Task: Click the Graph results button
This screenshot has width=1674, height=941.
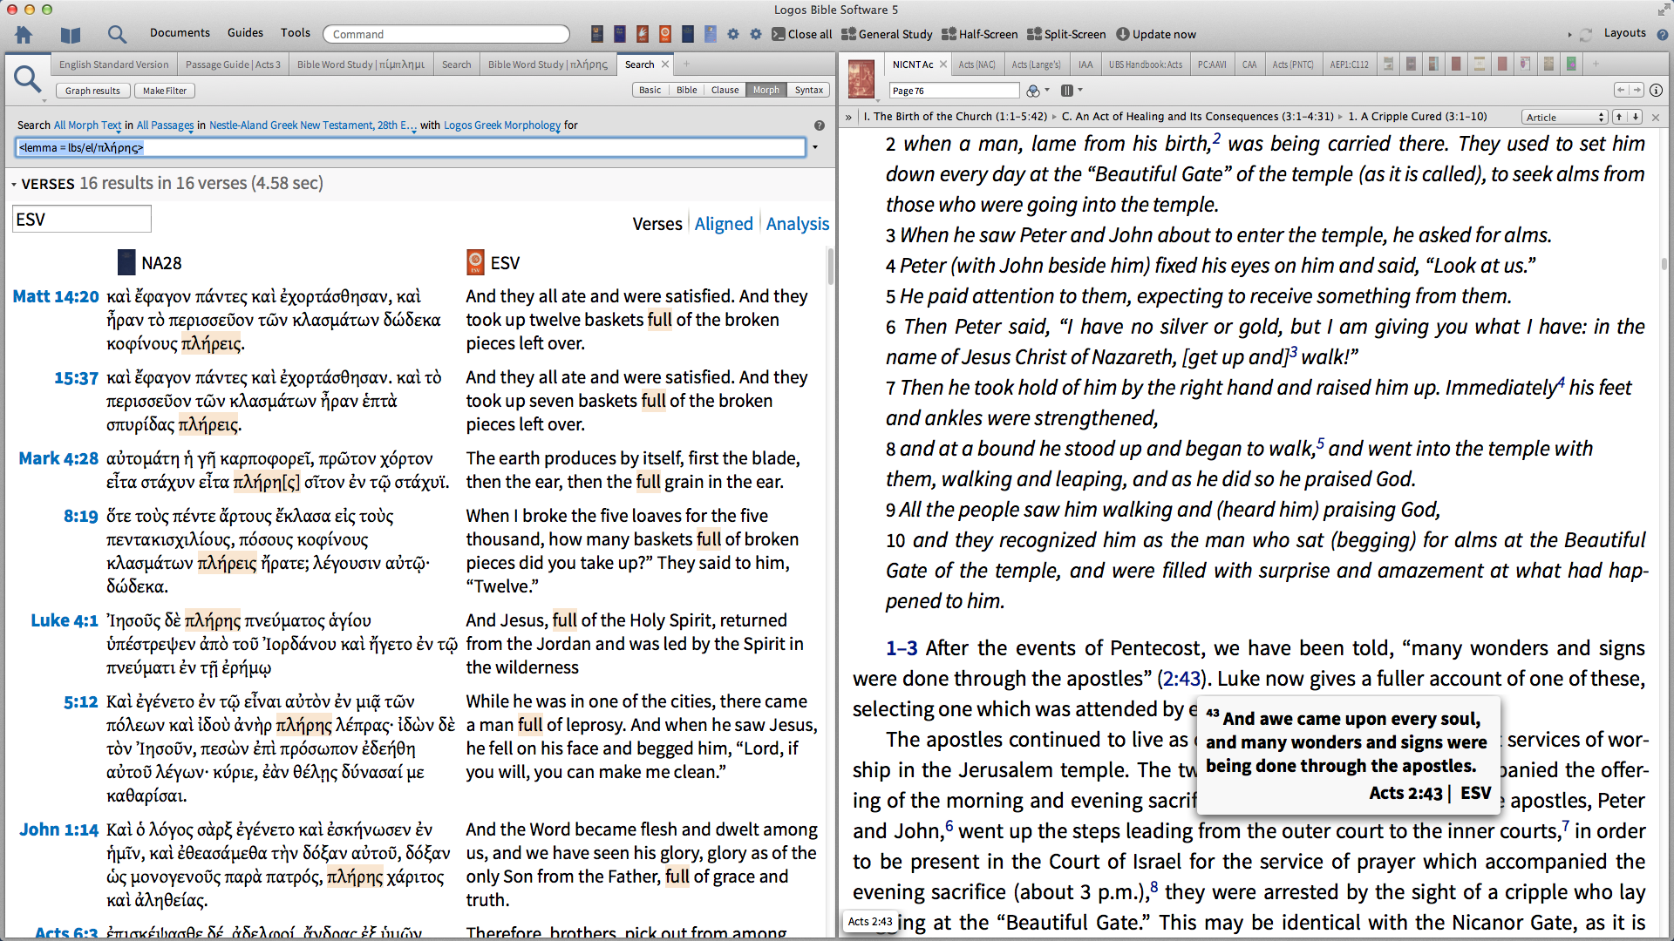Action: tap(92, 91)
